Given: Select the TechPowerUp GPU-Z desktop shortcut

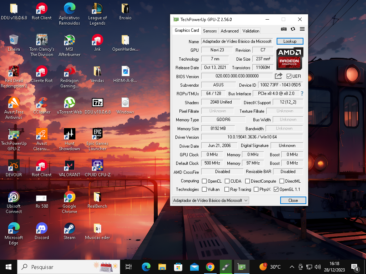Looking at the screenshot, I should point(14,139).
